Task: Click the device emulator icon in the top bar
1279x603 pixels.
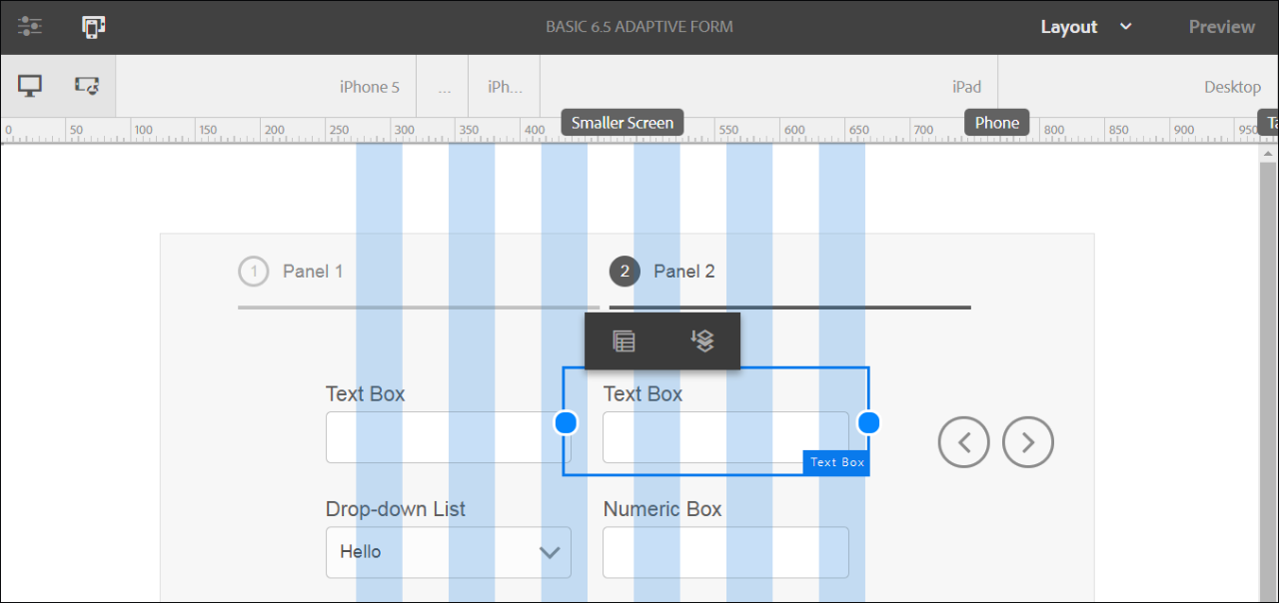Action: pos(92,27)
